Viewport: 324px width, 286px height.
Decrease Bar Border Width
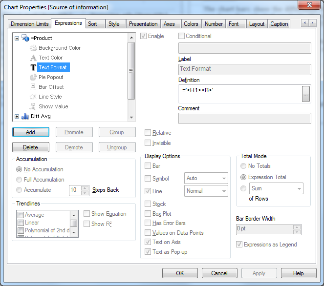point(297,232)
